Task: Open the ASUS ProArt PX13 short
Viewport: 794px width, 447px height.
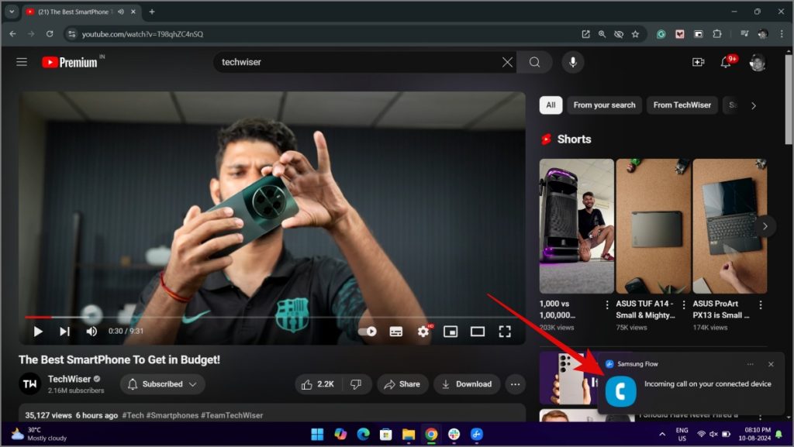Action: 730,226
